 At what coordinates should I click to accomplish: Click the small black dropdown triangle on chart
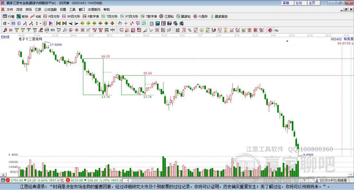(x=287, y=41)
